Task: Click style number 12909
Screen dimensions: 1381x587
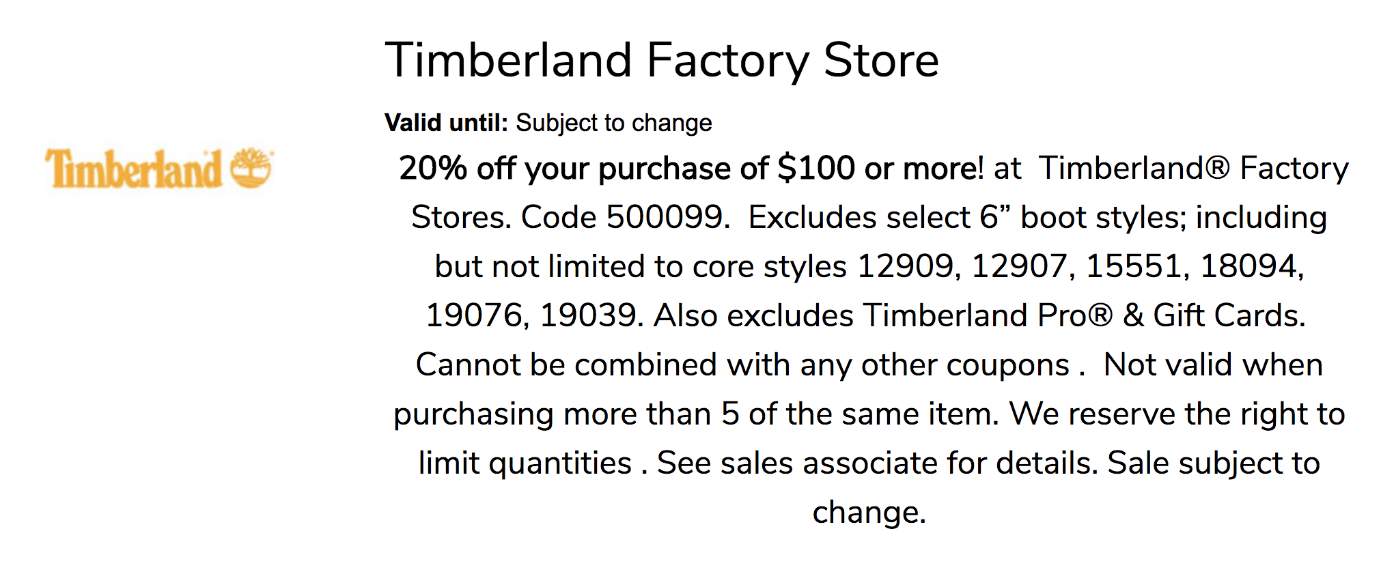Action: pyautogui.click(x=904, y=266)
